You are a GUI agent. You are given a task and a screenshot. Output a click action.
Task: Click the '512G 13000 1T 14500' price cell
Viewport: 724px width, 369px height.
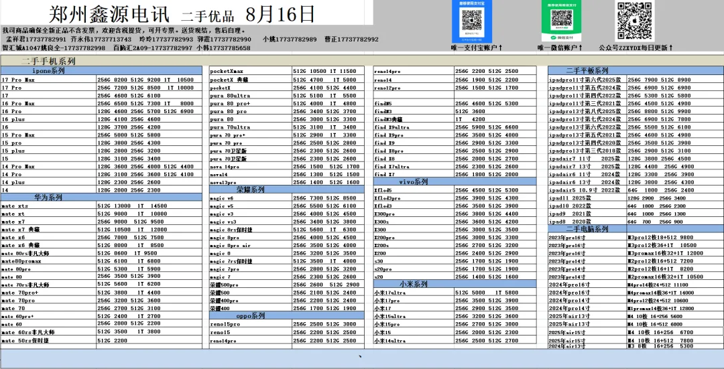coord(149,206)
